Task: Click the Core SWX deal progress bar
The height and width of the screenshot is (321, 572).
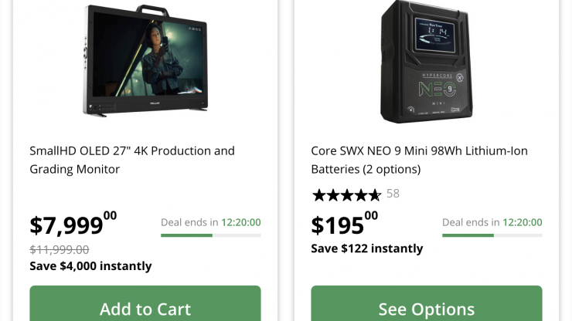Action: click(x=492, y=235)
